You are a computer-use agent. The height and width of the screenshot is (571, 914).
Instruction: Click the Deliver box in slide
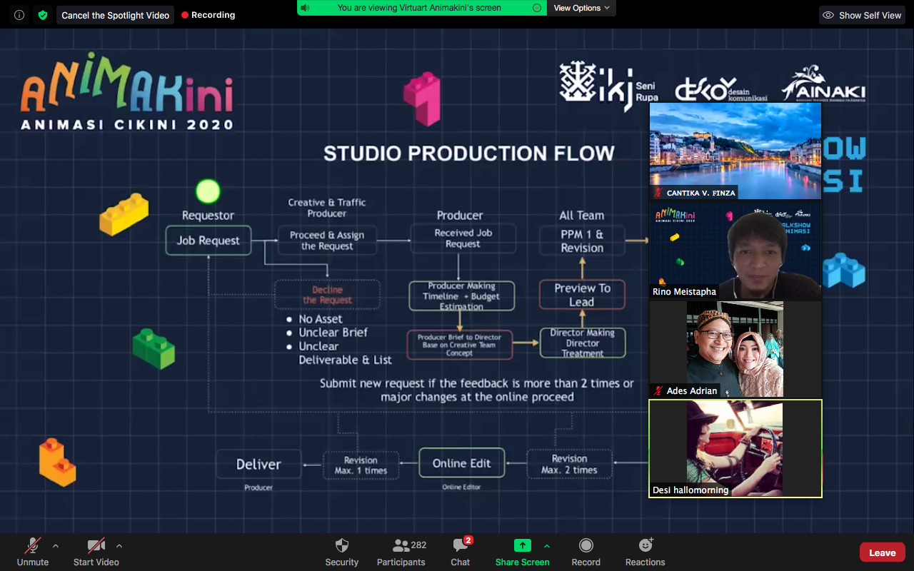[x=258, y=464]
